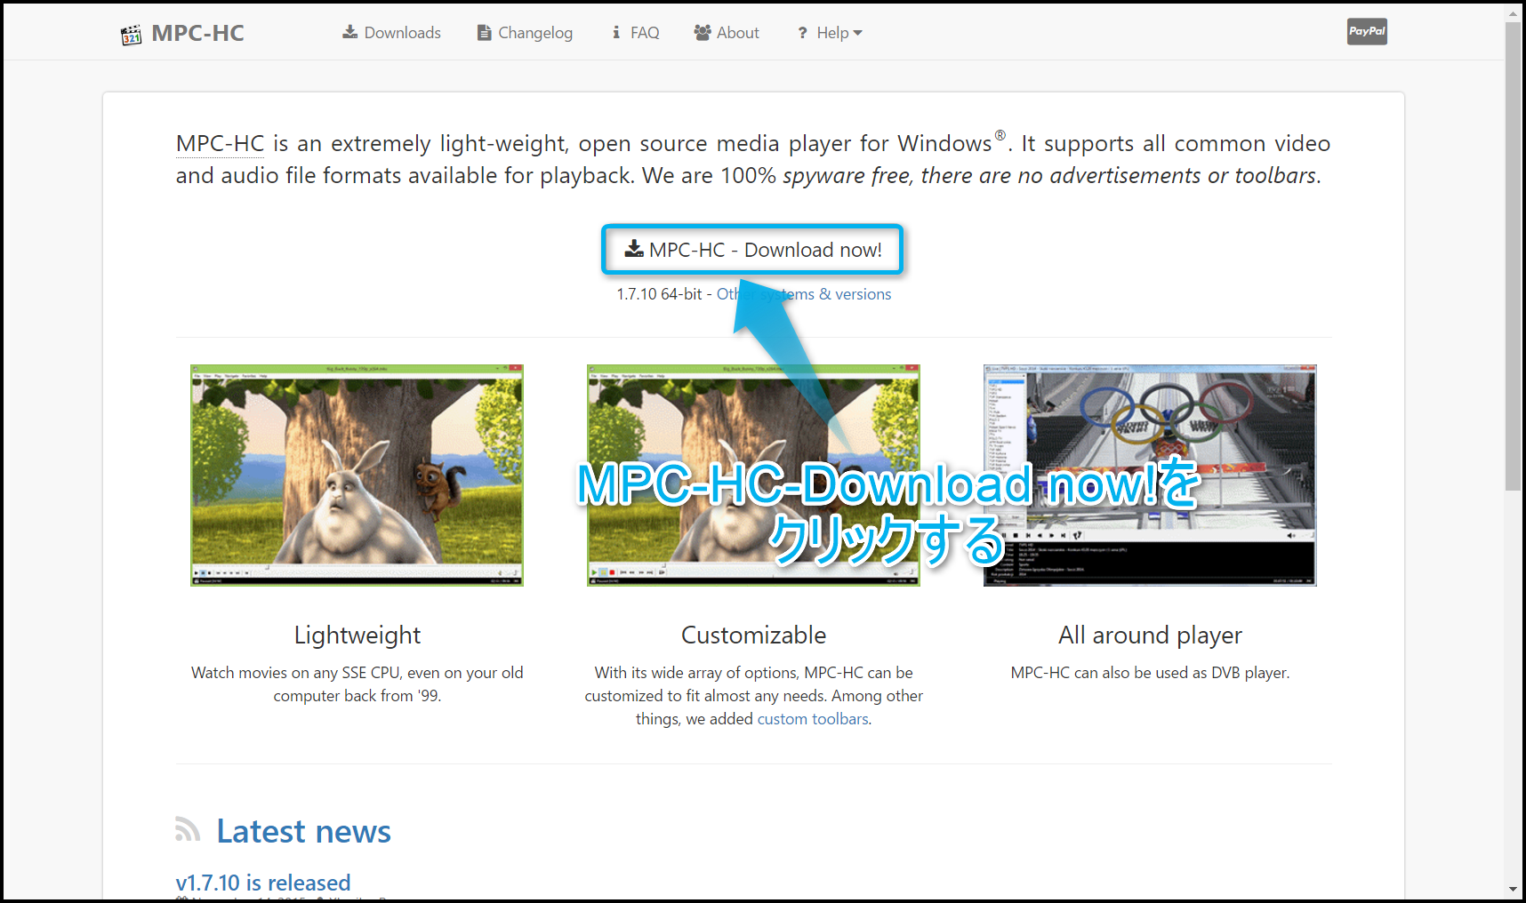Click the RSS feed icon beside Latest news
The height and width of the screenshot is (903, 1526).
188,830
